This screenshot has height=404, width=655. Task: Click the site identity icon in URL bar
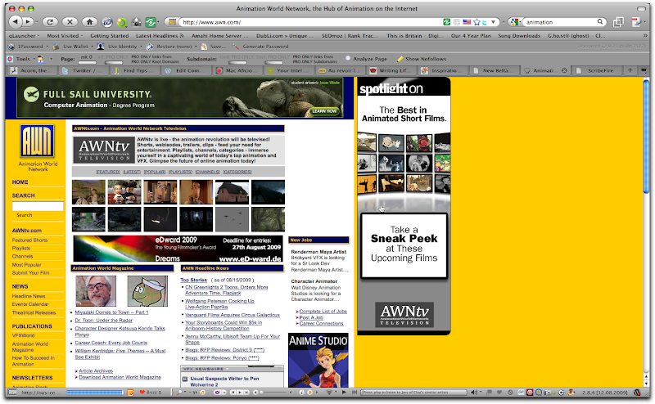pos(172,22)
